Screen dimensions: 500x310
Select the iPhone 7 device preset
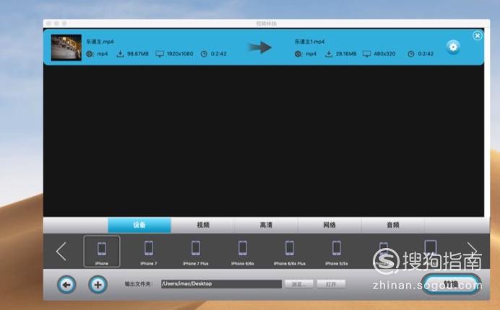[x=149, y=253]
